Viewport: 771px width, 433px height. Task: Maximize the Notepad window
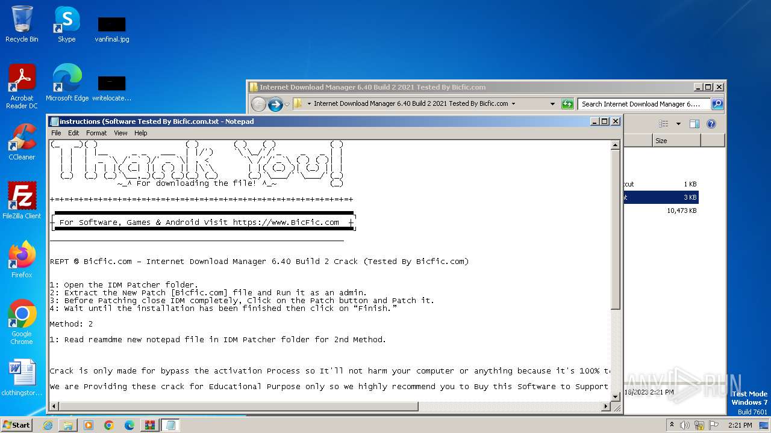605,121
